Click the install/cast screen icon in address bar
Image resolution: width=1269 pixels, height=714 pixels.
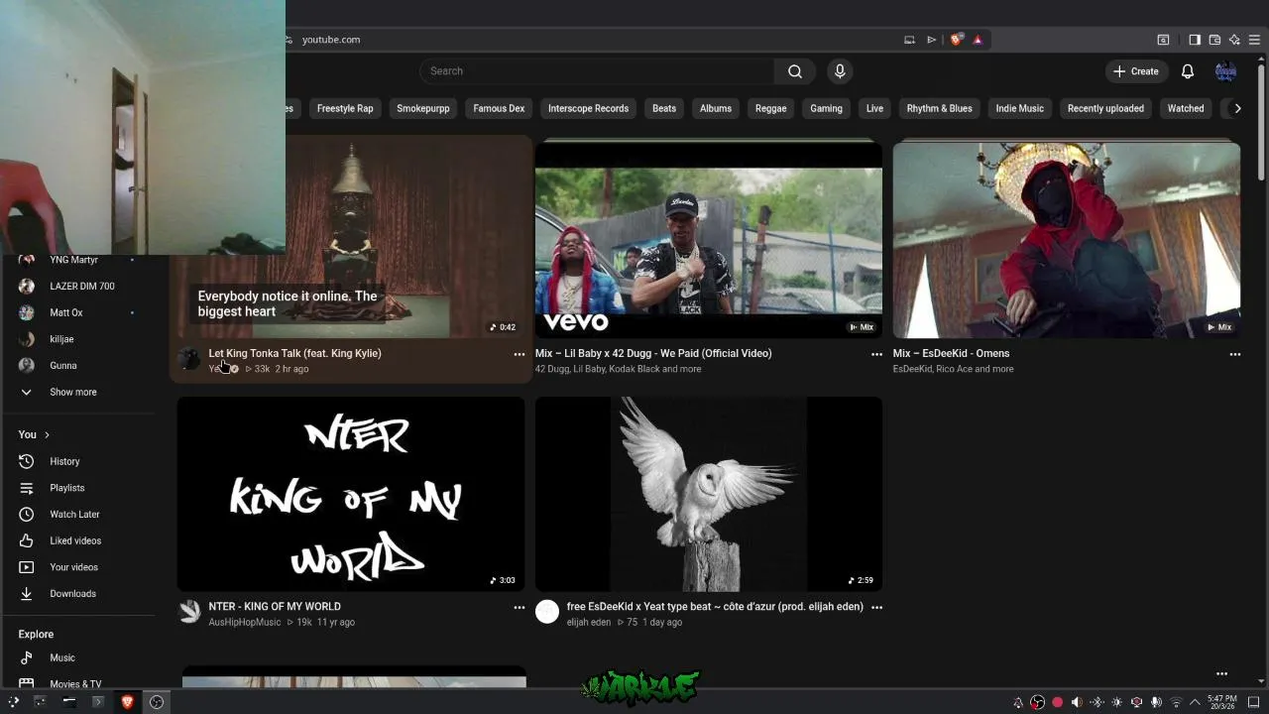909,40
